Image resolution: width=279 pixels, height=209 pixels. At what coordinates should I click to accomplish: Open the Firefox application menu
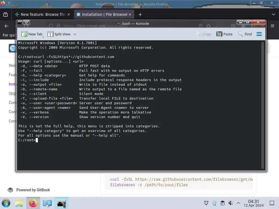coord(272,26)
